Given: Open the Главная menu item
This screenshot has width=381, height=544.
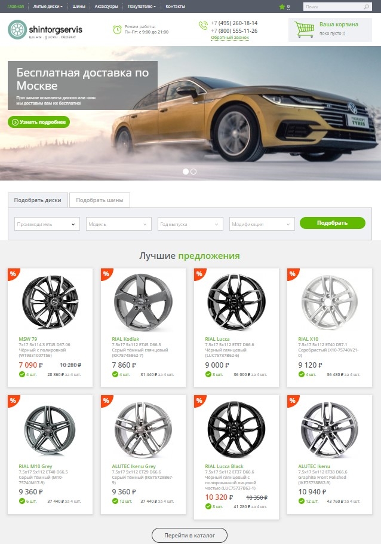Looking at the screenshot, I should point(16,6).
